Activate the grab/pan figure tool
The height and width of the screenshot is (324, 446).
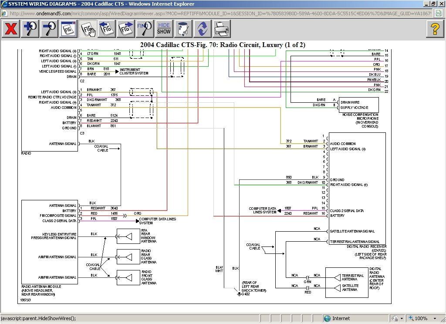[x=87, y=29]
